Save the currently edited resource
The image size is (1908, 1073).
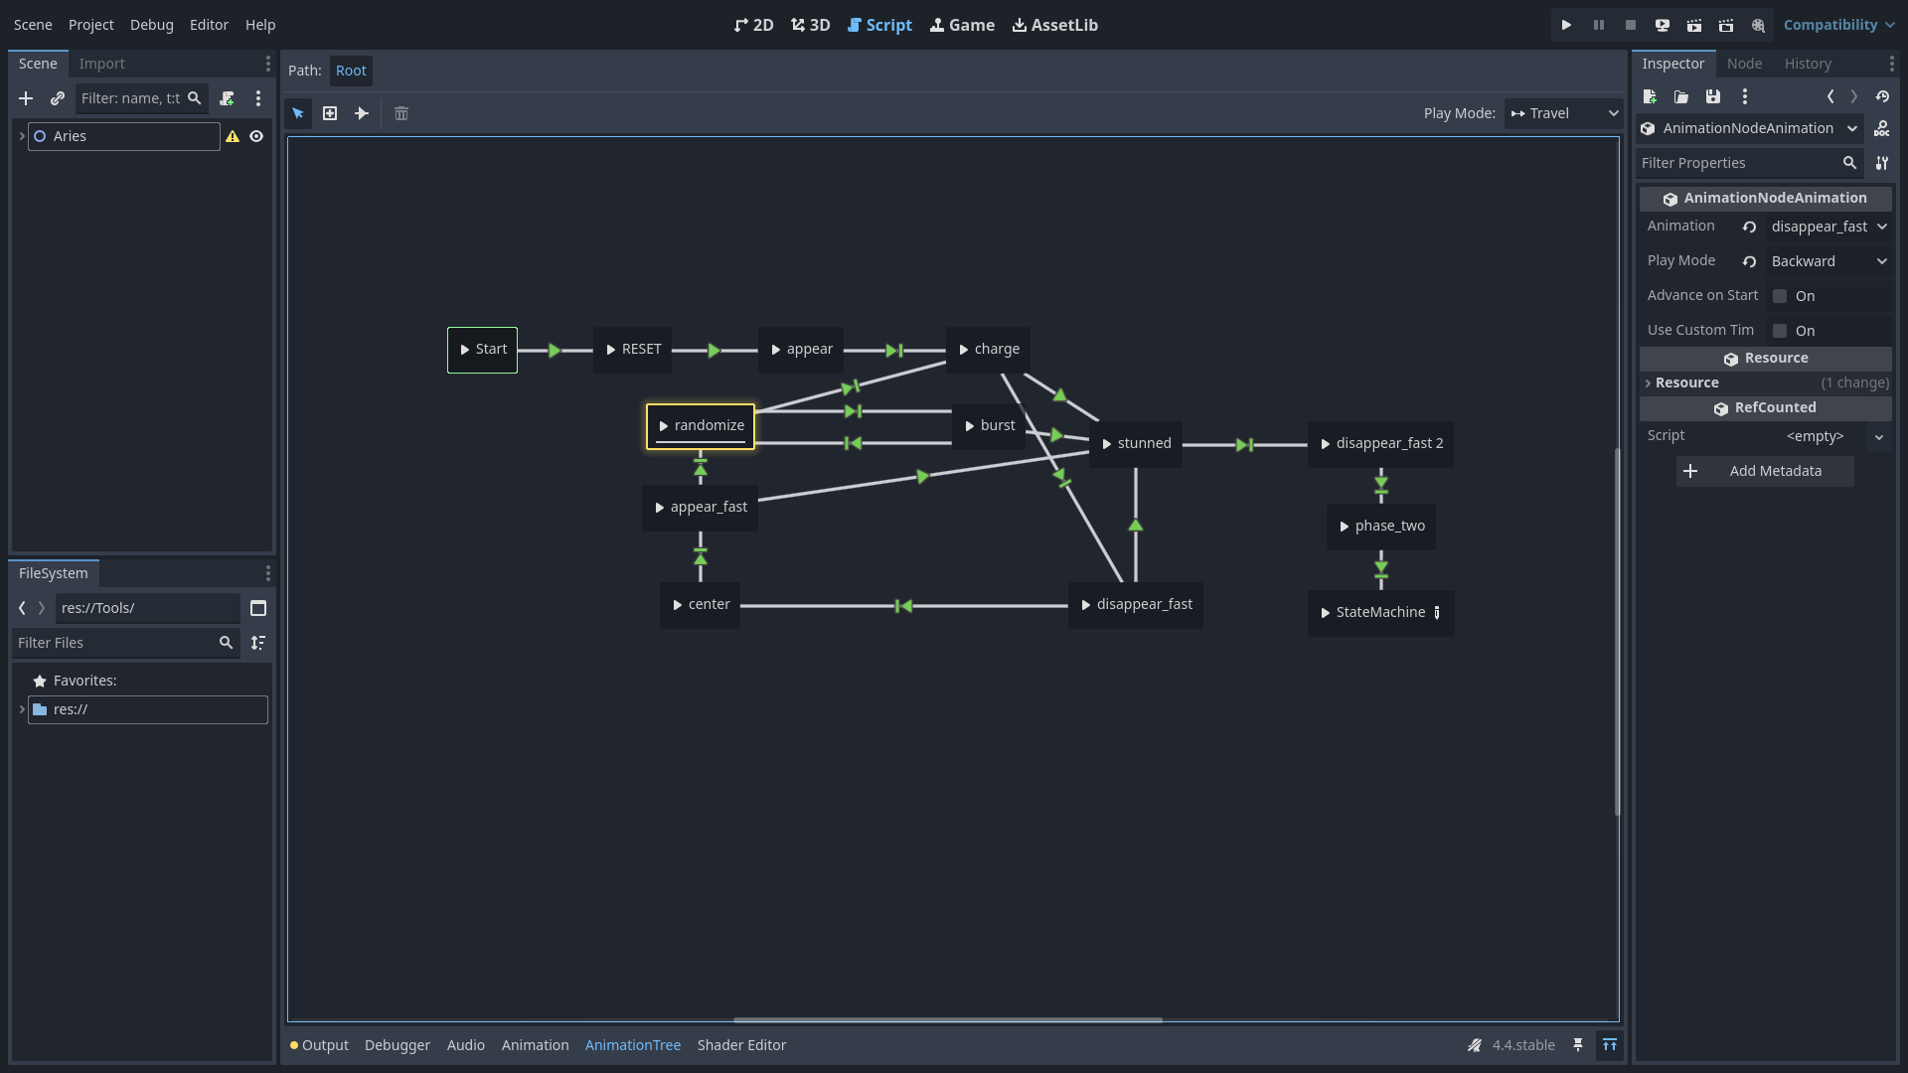1712,96
